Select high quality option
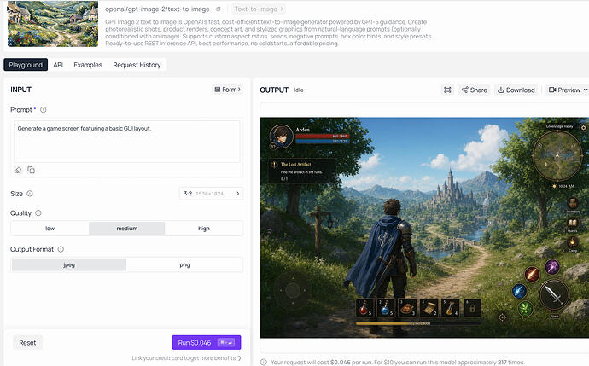The width and height of the screenshot is (589, 366). pos(204,229)
